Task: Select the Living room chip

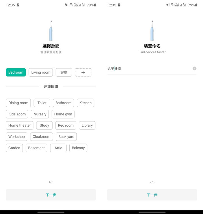Action: [x=41, y=72]
